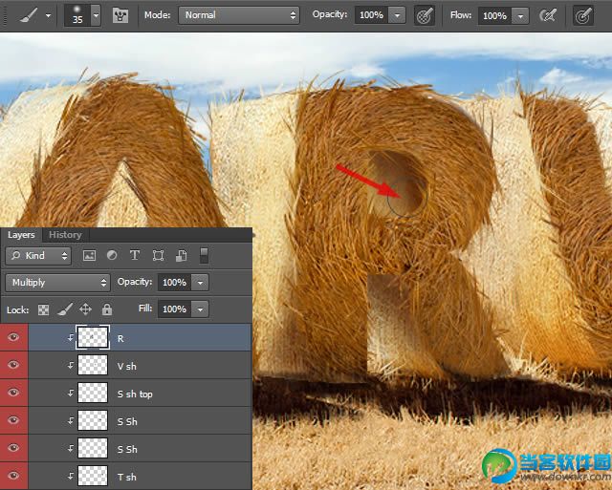Hide the V sh layer
Image resolution: width=612 pixels, height=490 pixels.
pos(13,366)
